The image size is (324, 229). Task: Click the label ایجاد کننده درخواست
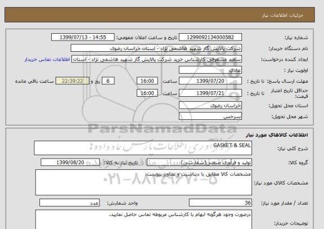click(285, 60)
